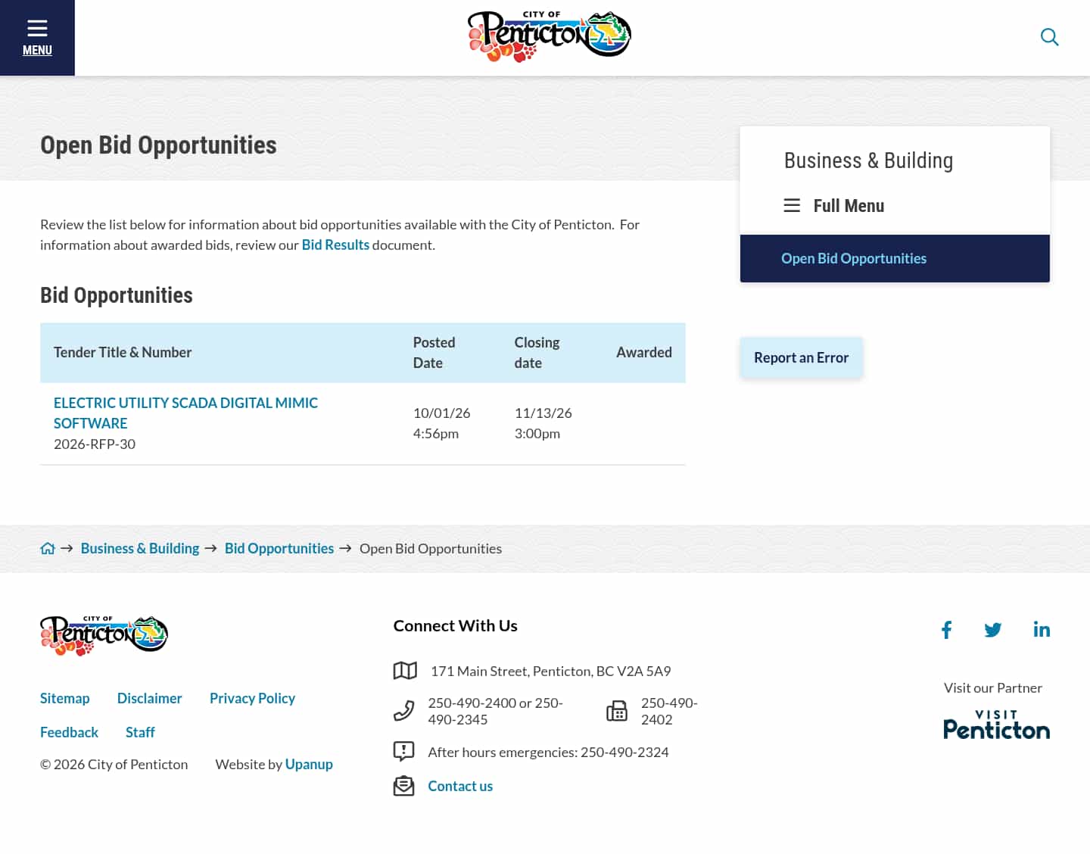Open the Twitter social icon
This screenshot has height=854, width=1090.
point(993,630)
